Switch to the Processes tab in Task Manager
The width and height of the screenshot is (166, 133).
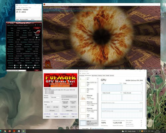click(x=82, y=75)
